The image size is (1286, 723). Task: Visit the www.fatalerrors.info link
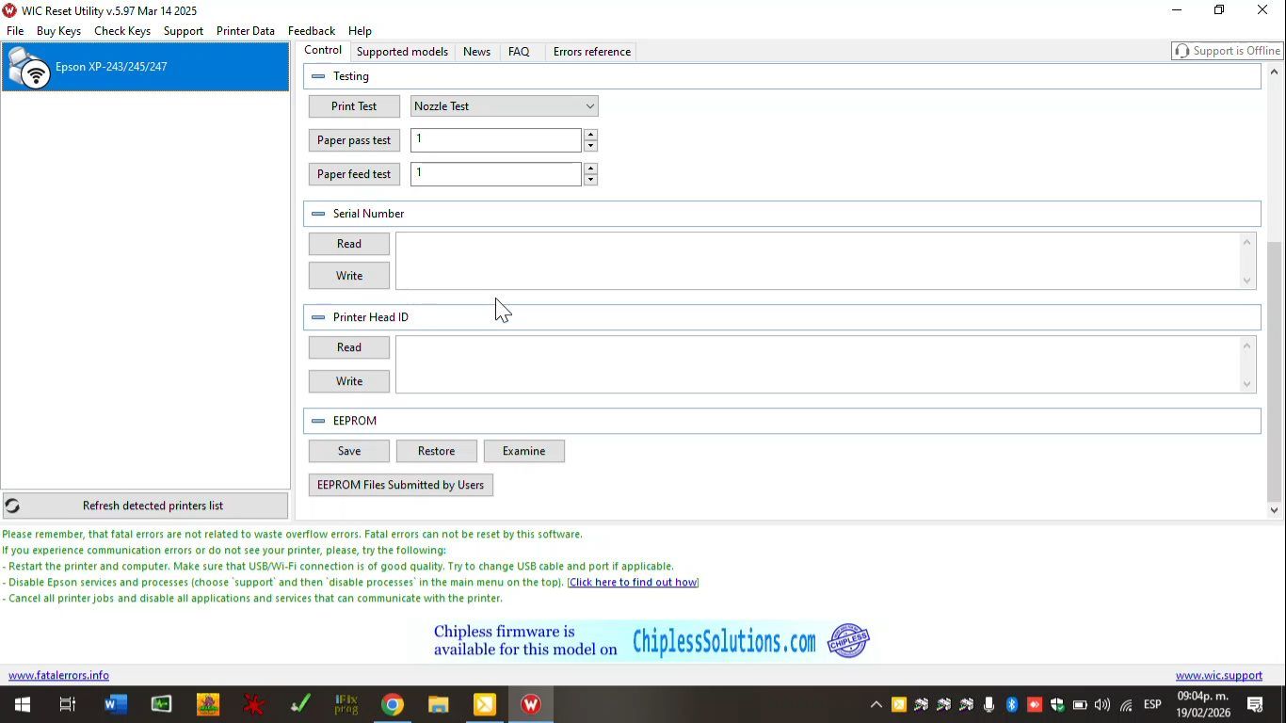[58, 675]
